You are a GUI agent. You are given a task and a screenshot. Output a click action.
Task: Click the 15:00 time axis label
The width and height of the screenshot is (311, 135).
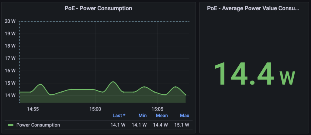coord(95,109)
